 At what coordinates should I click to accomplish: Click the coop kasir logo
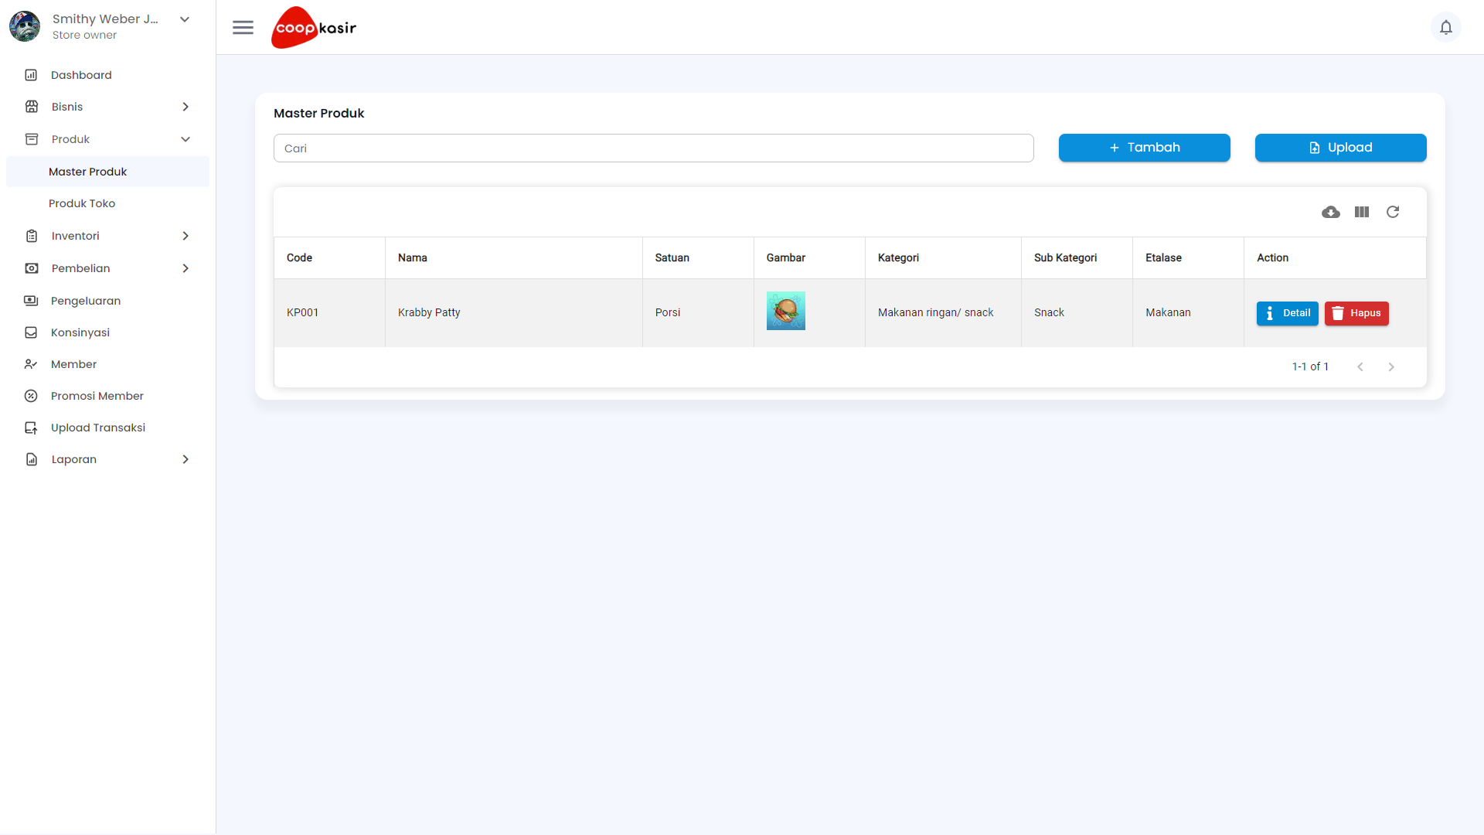pos(312,27)
